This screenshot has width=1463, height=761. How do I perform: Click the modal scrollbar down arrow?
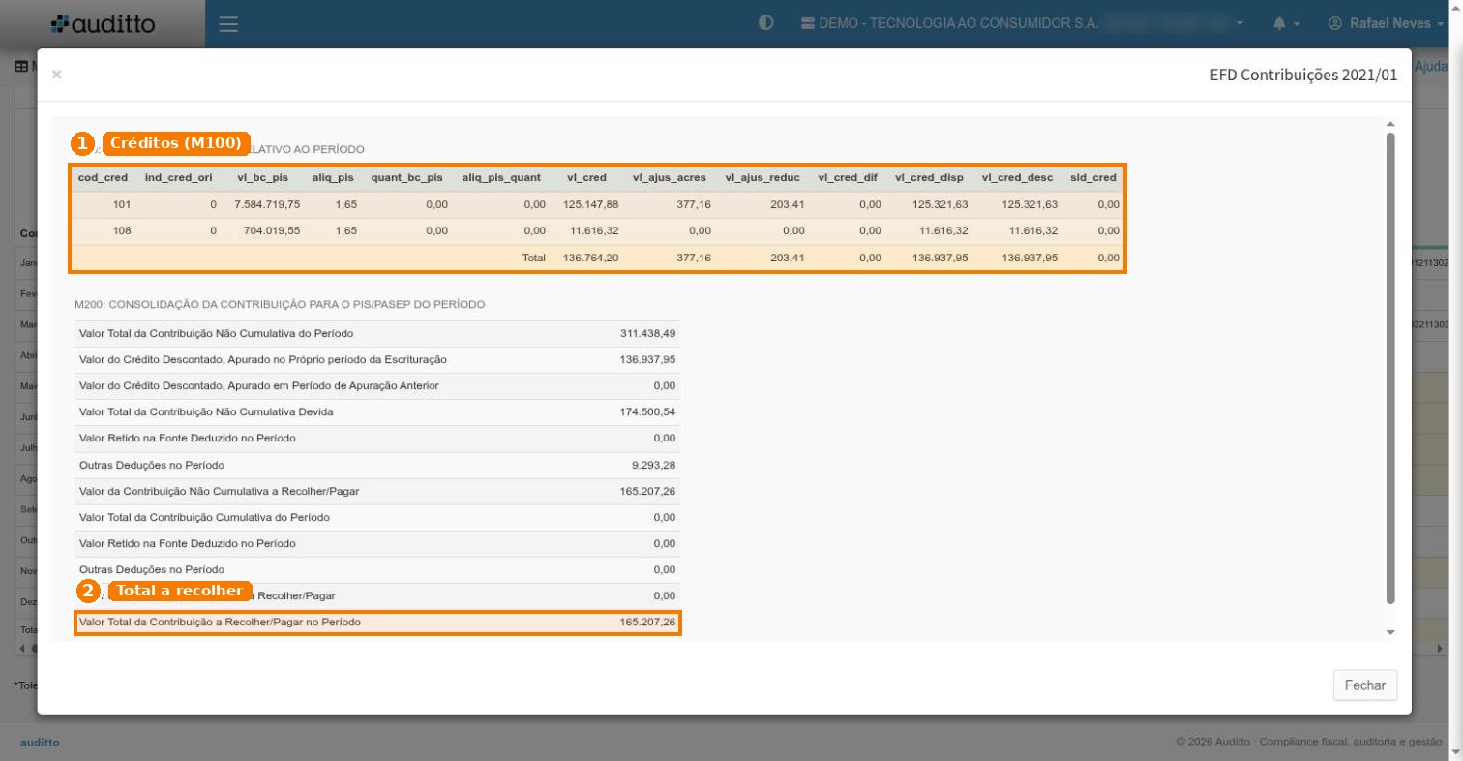pyautogui.click(x=1391, y=632)
